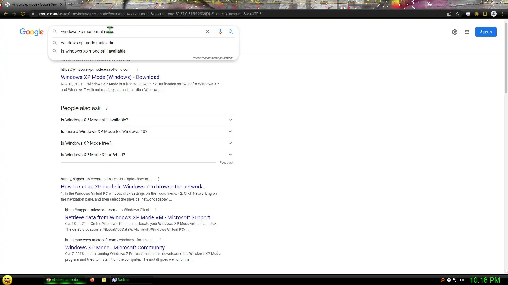Image resolution: width=508 pixels, height=285 pixels.
Task: Expand "Is there a Windows XP Mode for Windows 10?"
Action: point(147,131)
